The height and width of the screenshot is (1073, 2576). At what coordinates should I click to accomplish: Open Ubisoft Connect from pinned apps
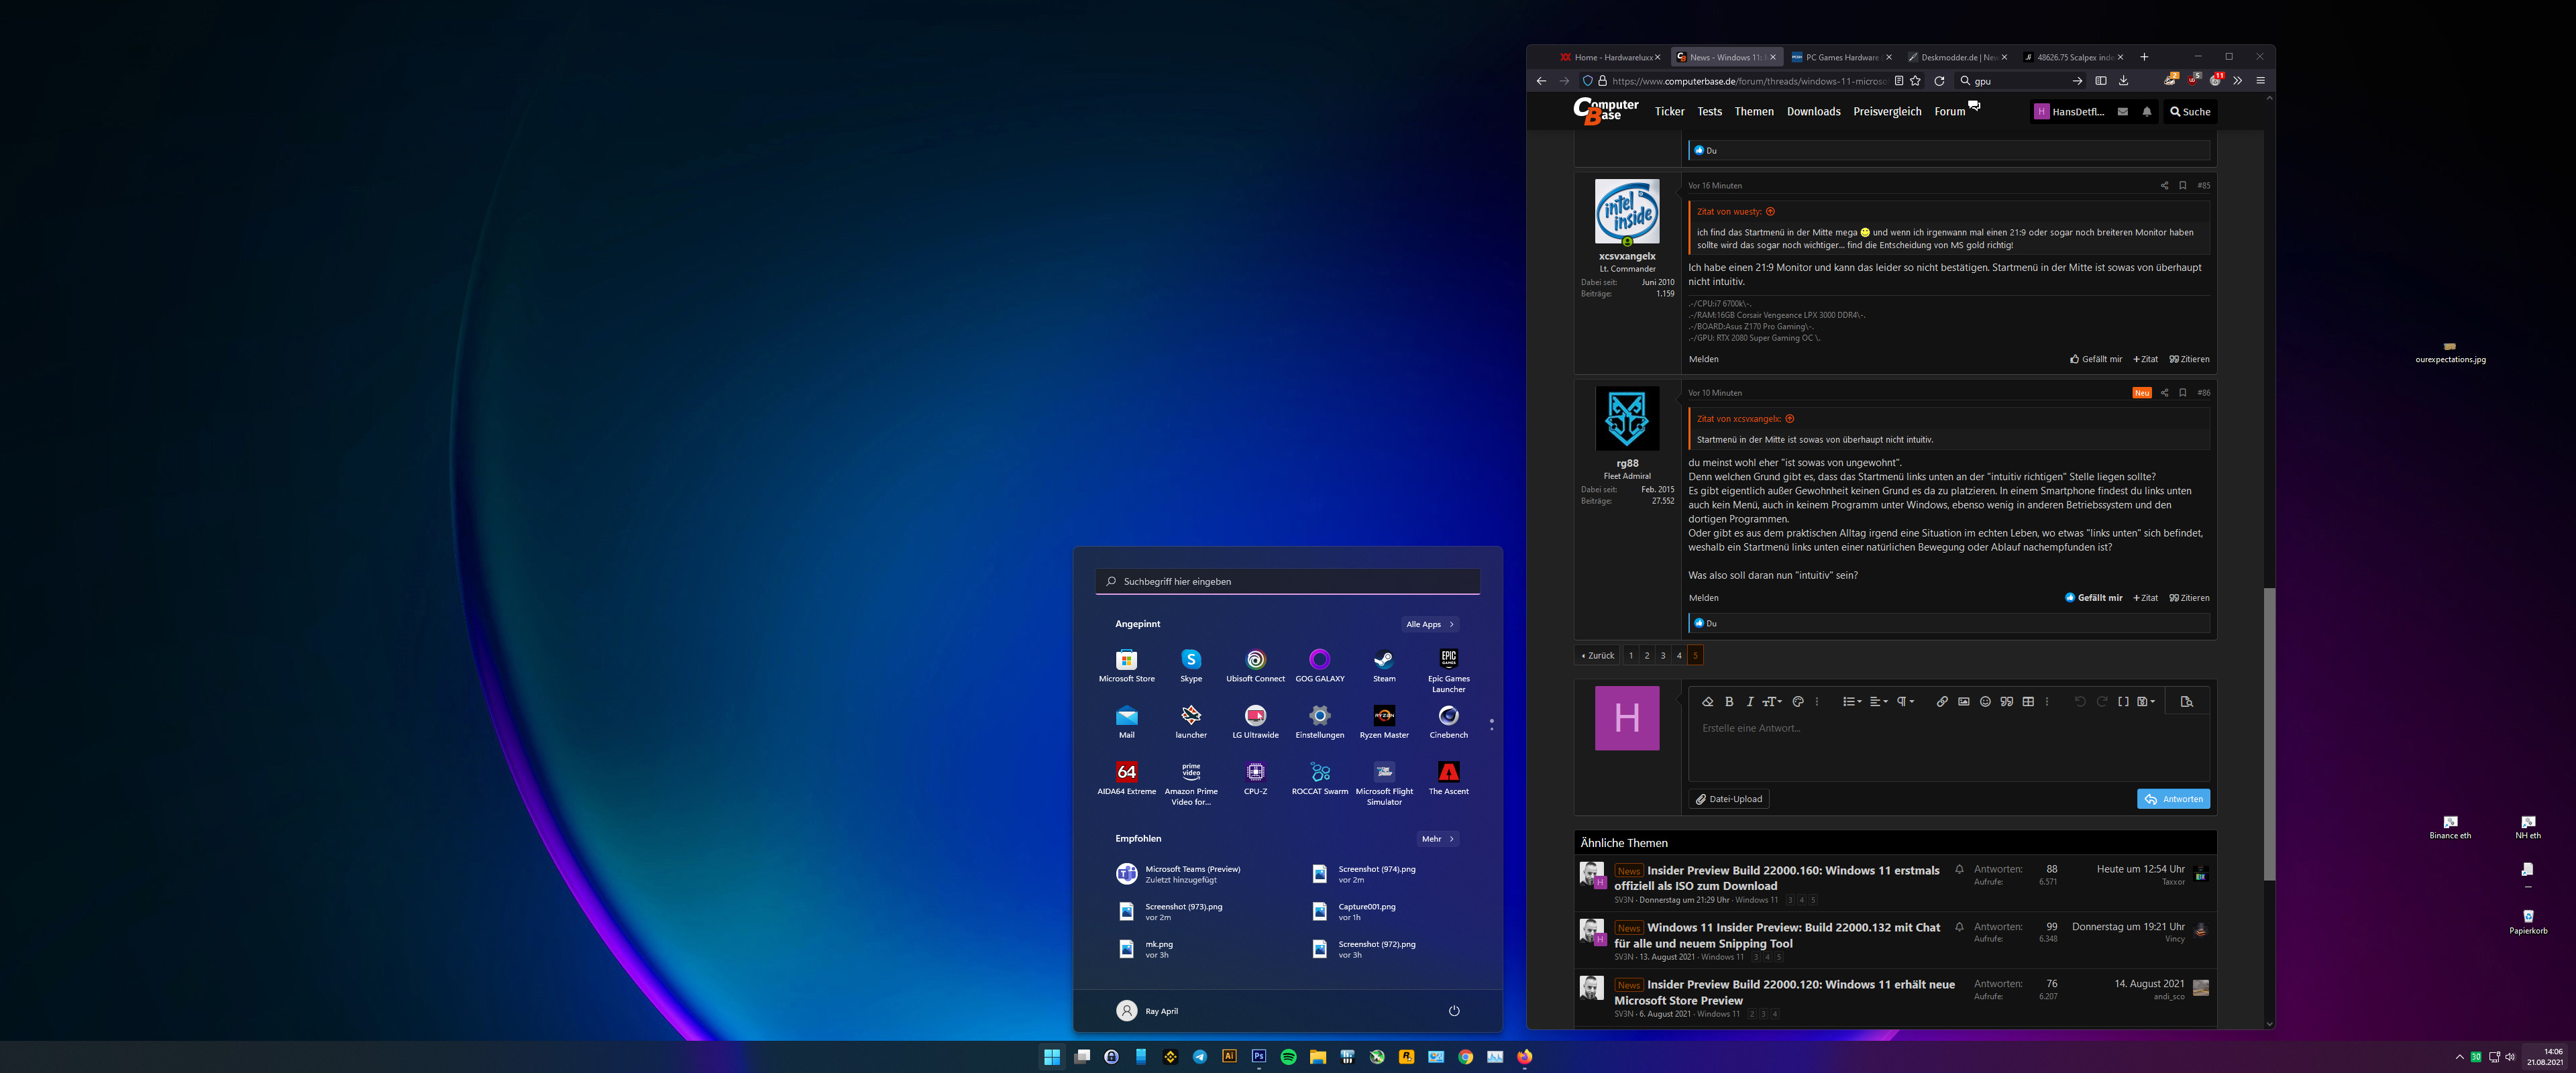[1255, 660]
